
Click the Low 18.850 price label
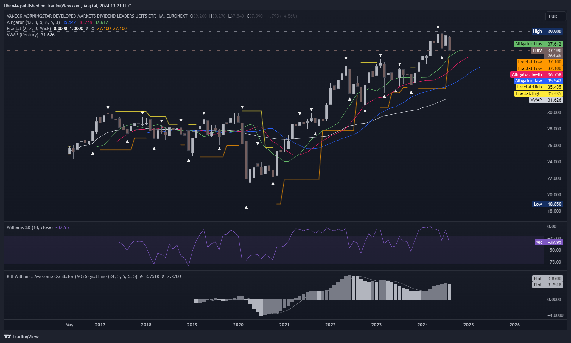coord(547,204)
